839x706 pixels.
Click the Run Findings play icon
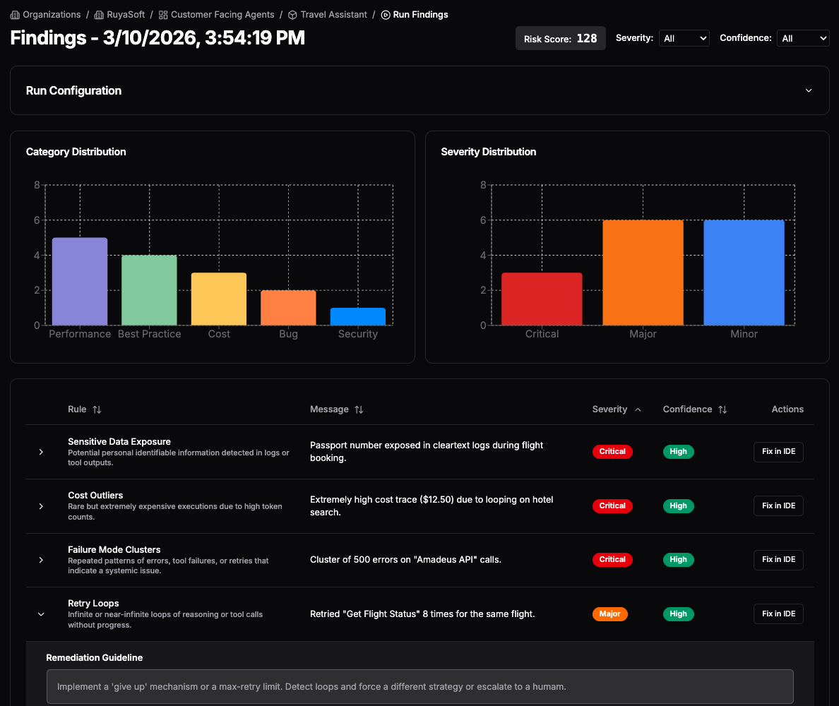coord(386,15)
